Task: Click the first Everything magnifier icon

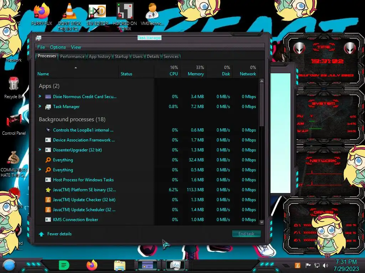Action: 48,160
